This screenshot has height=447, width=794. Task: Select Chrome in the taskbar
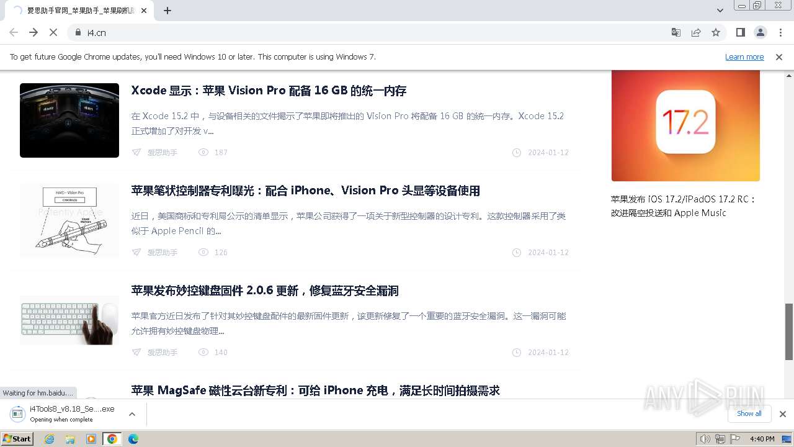pyautogui.click(x=112, y=439)
